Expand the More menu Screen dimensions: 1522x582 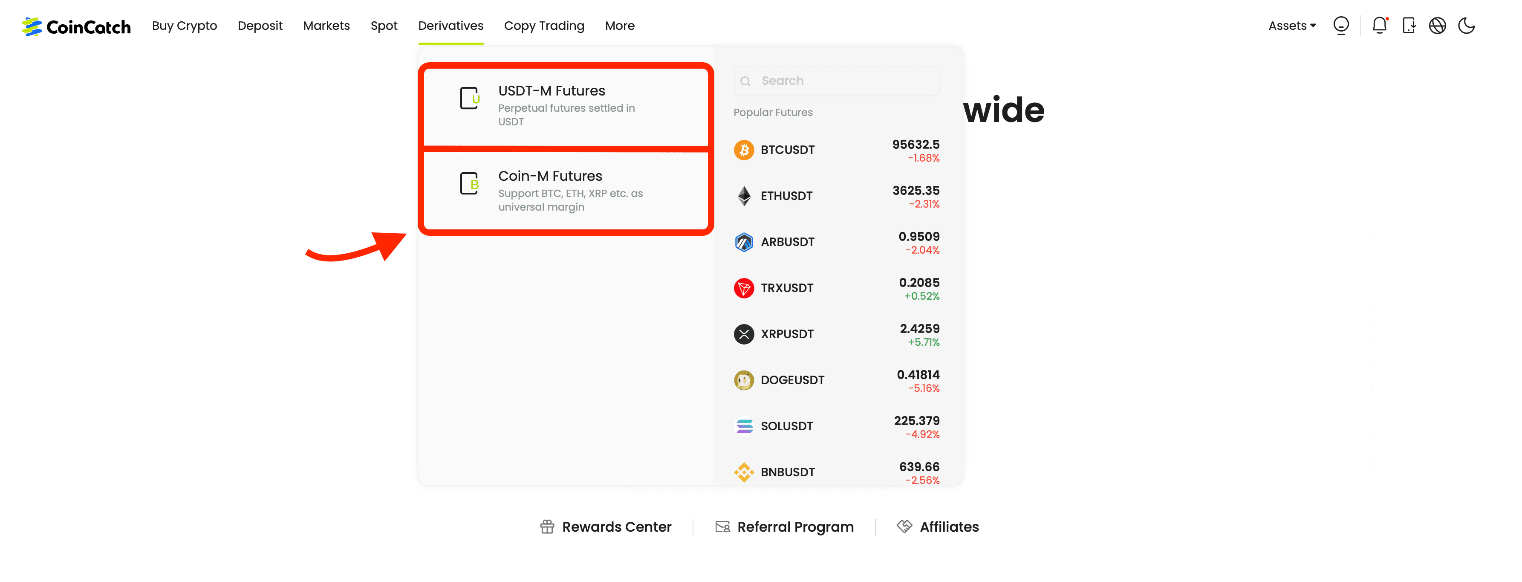click(x=619, y=26)
